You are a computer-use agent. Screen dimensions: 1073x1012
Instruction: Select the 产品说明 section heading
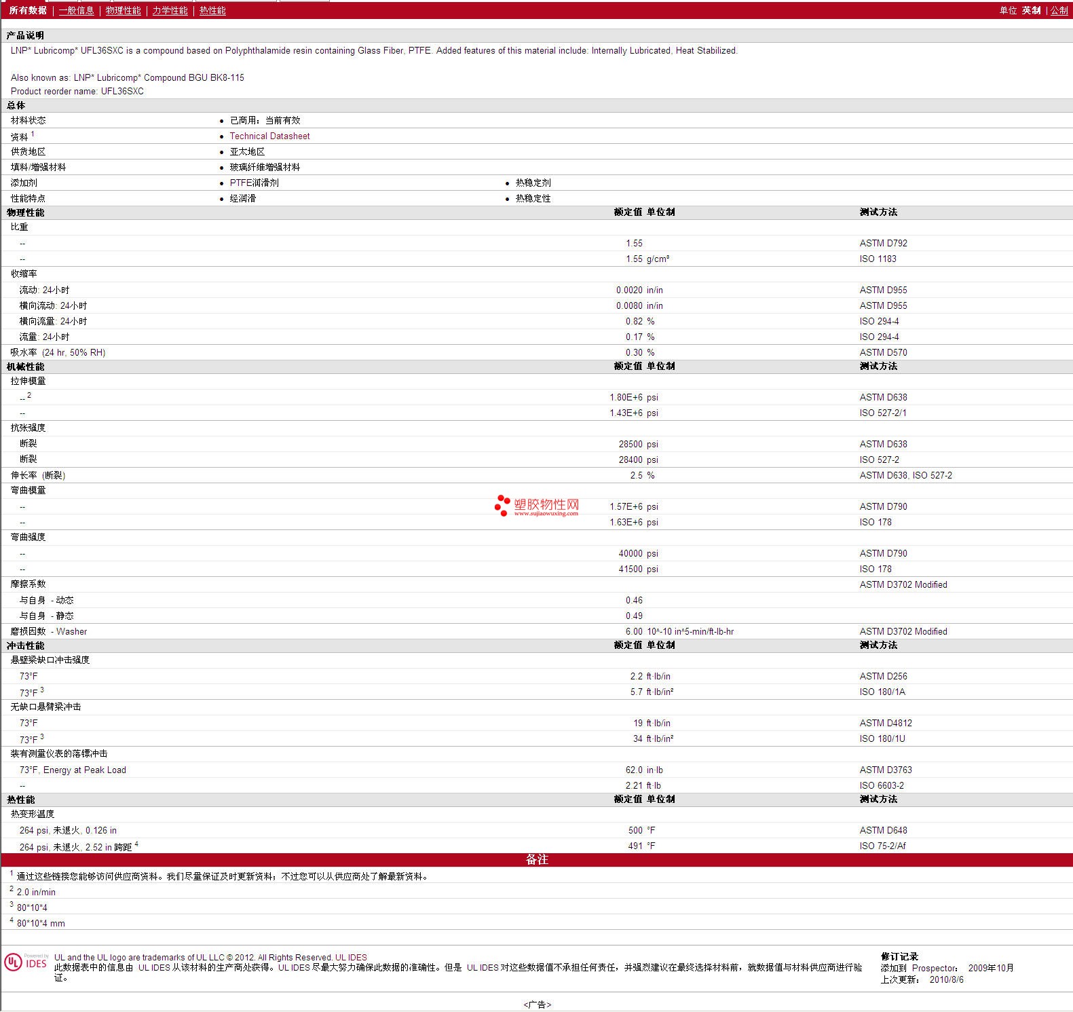(x=25, y=35)
